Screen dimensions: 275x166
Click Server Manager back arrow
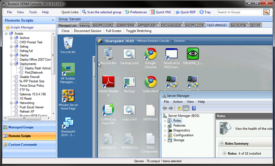point(165,108)
